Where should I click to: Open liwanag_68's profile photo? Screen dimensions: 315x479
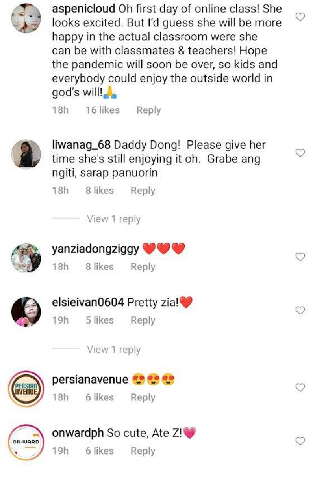[26, 154]
